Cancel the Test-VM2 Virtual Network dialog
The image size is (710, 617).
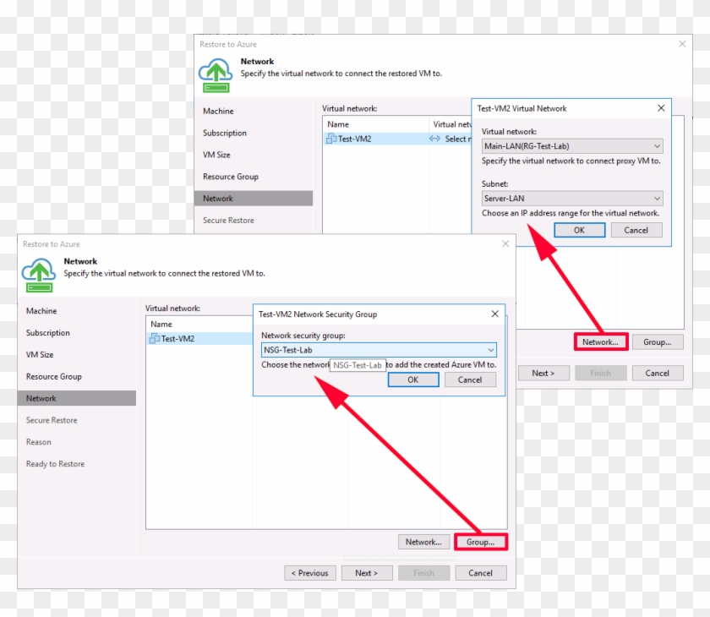point(636,230)
